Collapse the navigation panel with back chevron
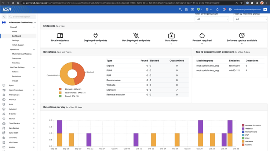270x151 pixels. [x=4, y=17]
